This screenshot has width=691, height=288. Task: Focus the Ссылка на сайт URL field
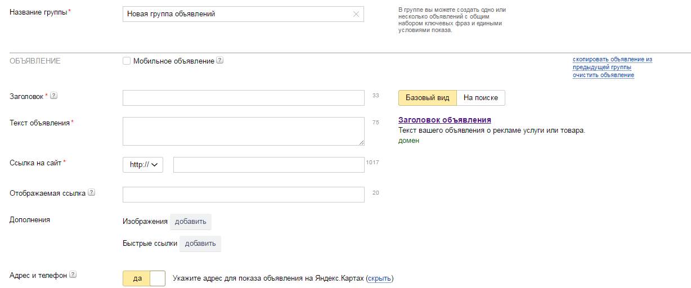[x=268, y=165]
